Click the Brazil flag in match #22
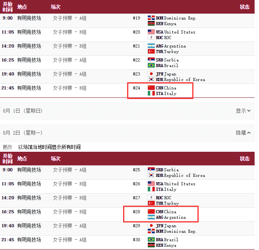The height and width of the screenshot is (250, 259). tap(151, 65)
